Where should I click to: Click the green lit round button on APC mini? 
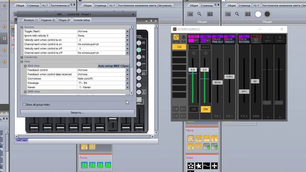click(139, 50)
